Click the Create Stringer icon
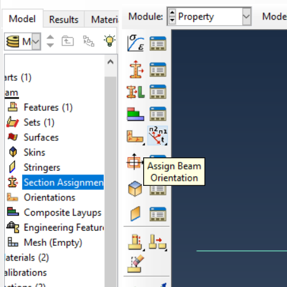 (x=136, y=214)
